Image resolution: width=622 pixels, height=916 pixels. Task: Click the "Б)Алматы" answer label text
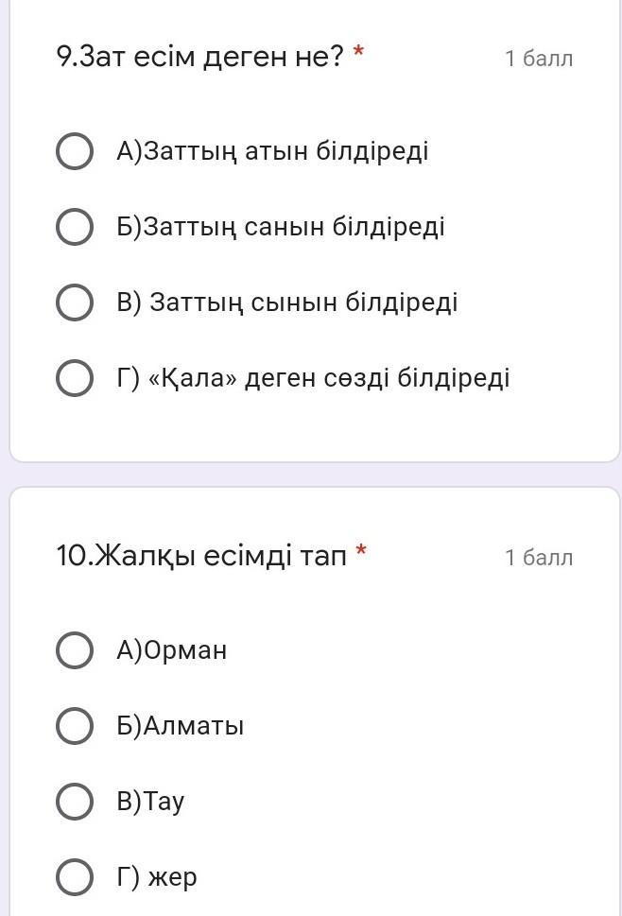click(x=181, y=726)
